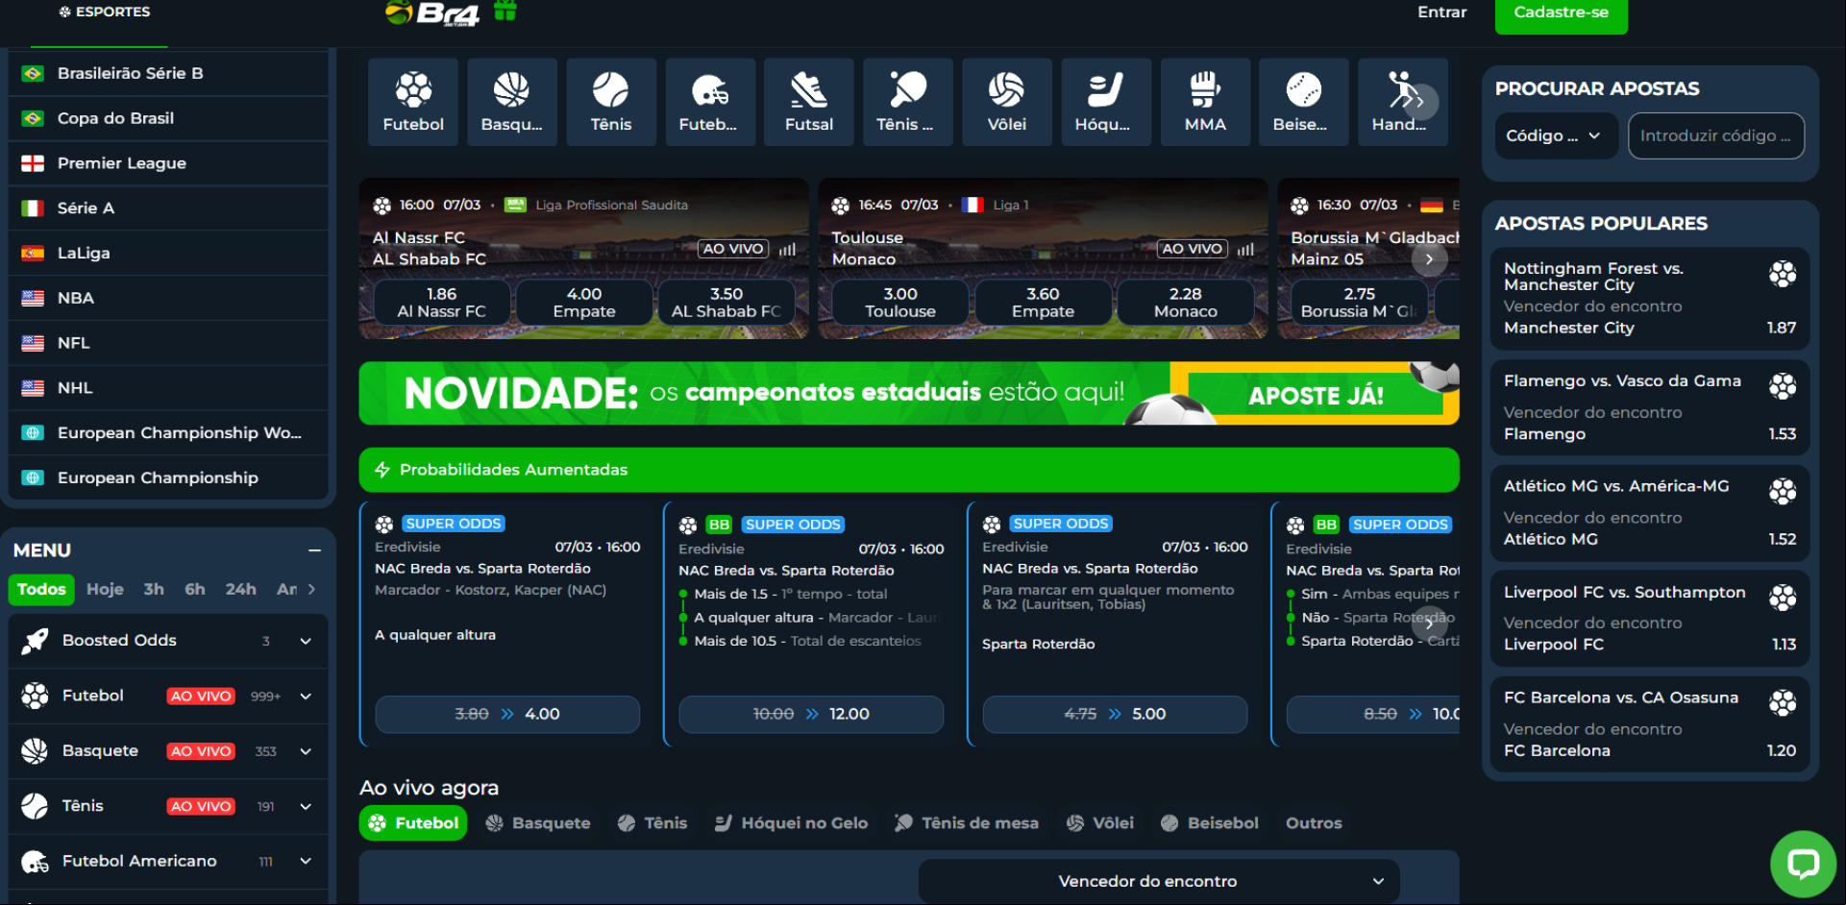Screen dimensions: 1846x905
Task: Switch to Beisebol live tab
Action: (1209, 823)
